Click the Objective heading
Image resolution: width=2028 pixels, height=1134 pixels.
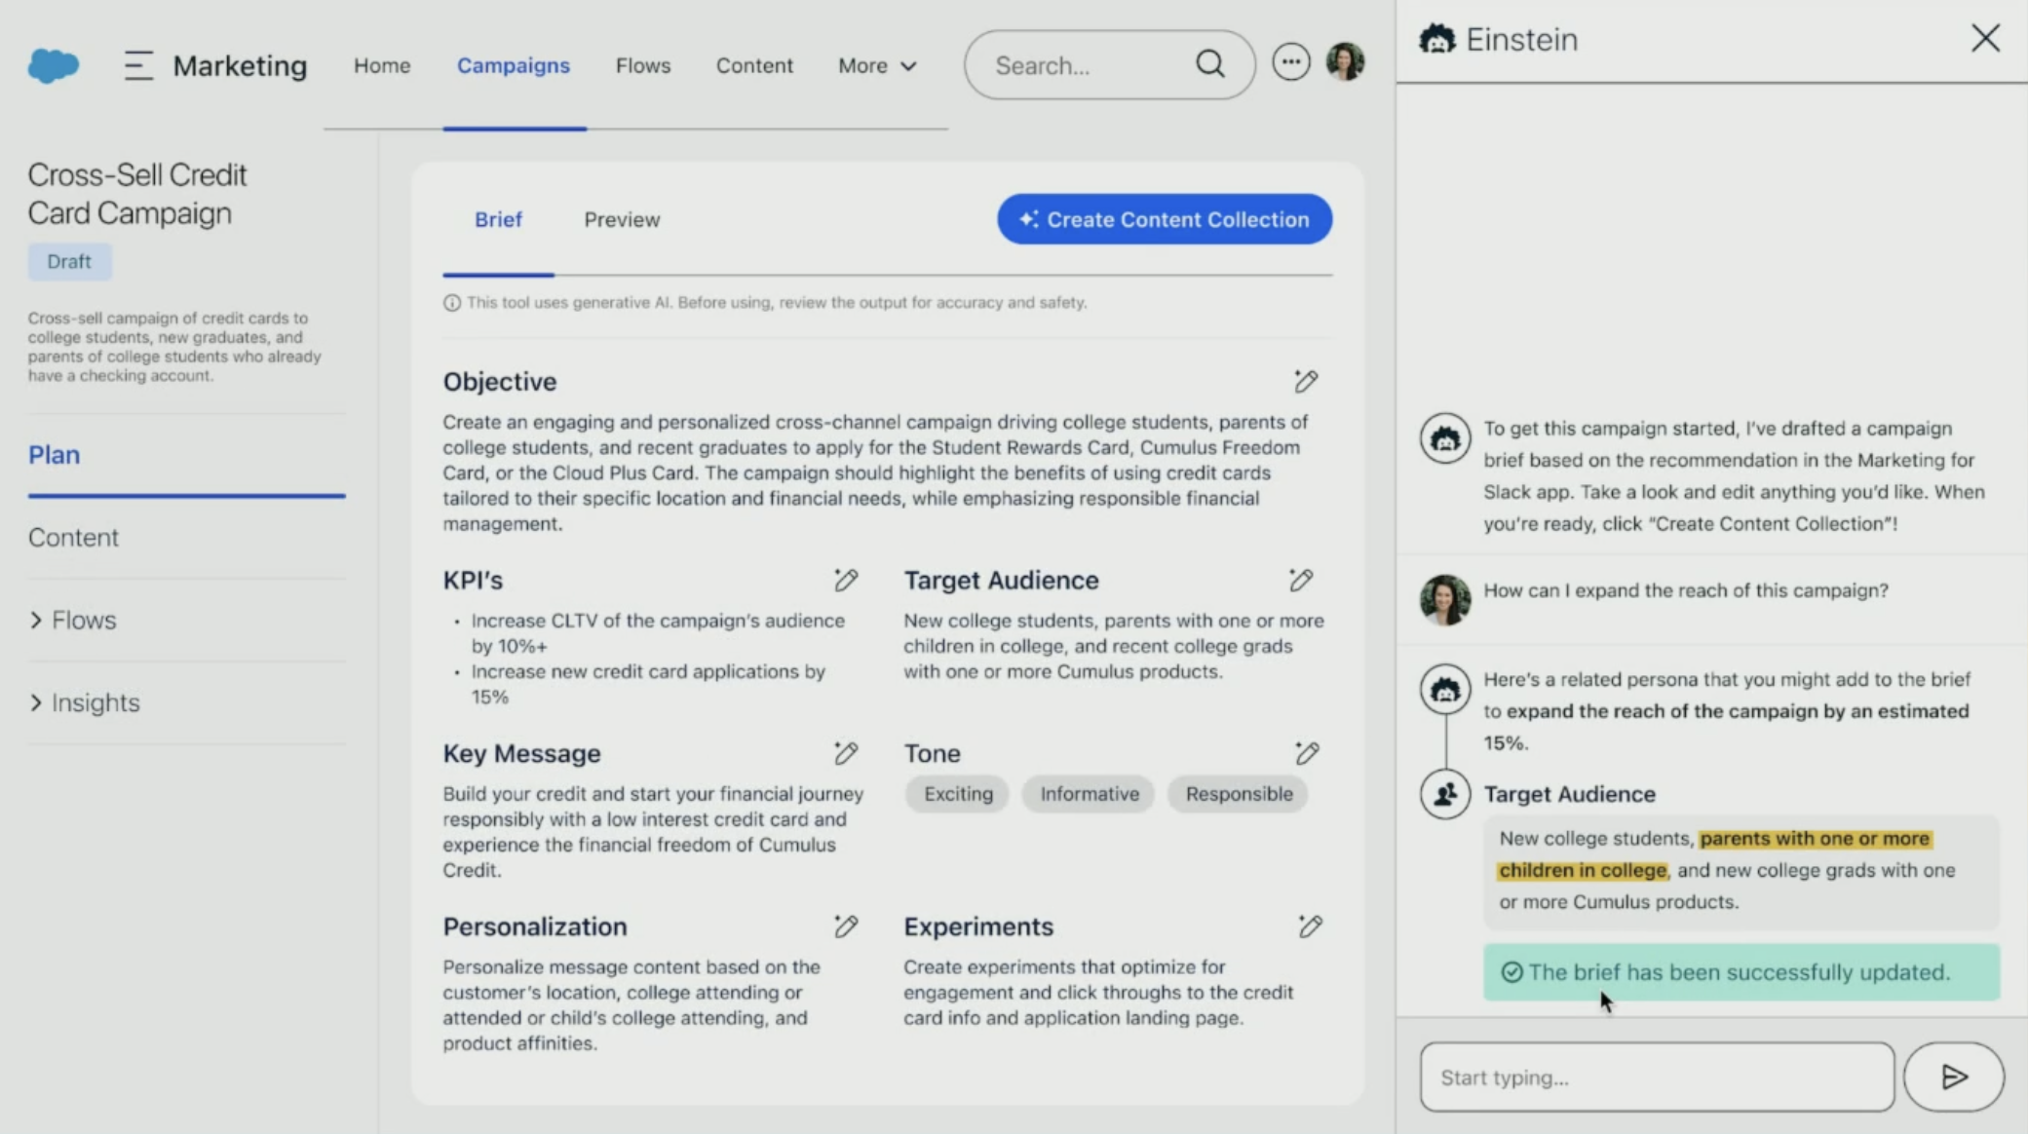pos(500,381)
